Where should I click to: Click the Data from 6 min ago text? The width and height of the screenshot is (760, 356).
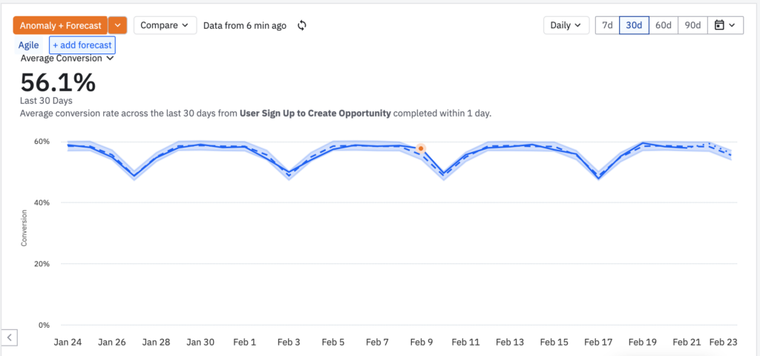click(245, 25)
